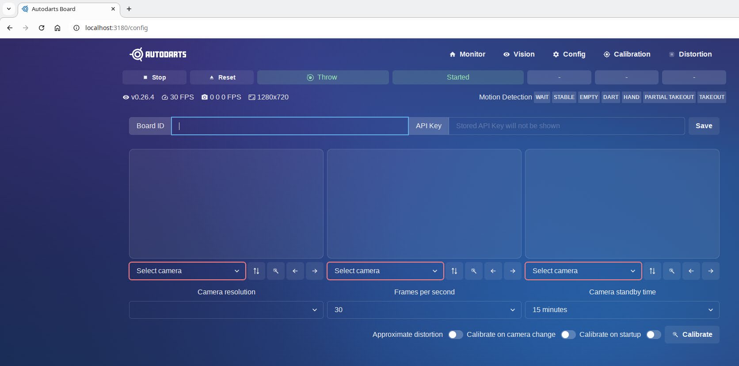Click the Reset button
The image size is (739, 366).
(222, 77)
